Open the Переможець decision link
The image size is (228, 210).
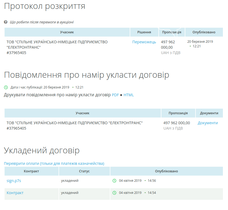click(x=144, y=42)
